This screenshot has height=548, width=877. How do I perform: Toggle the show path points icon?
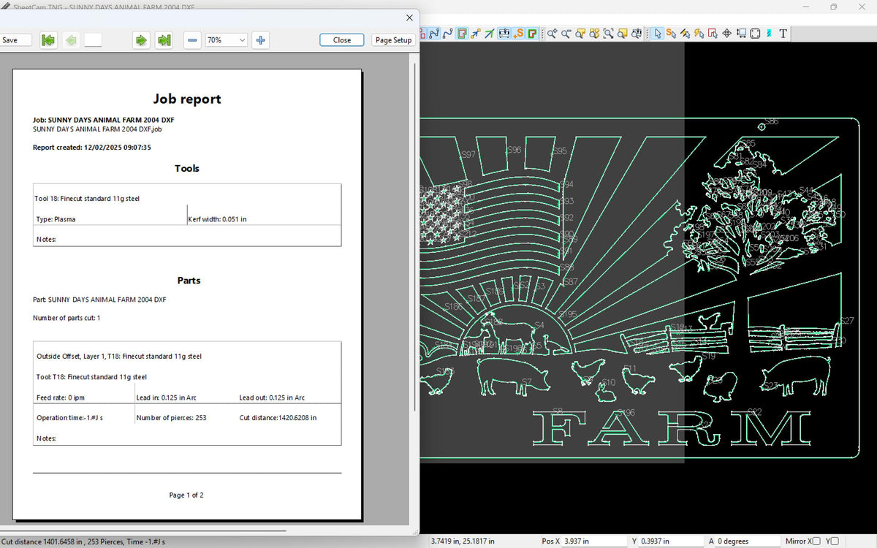(433, 34)
